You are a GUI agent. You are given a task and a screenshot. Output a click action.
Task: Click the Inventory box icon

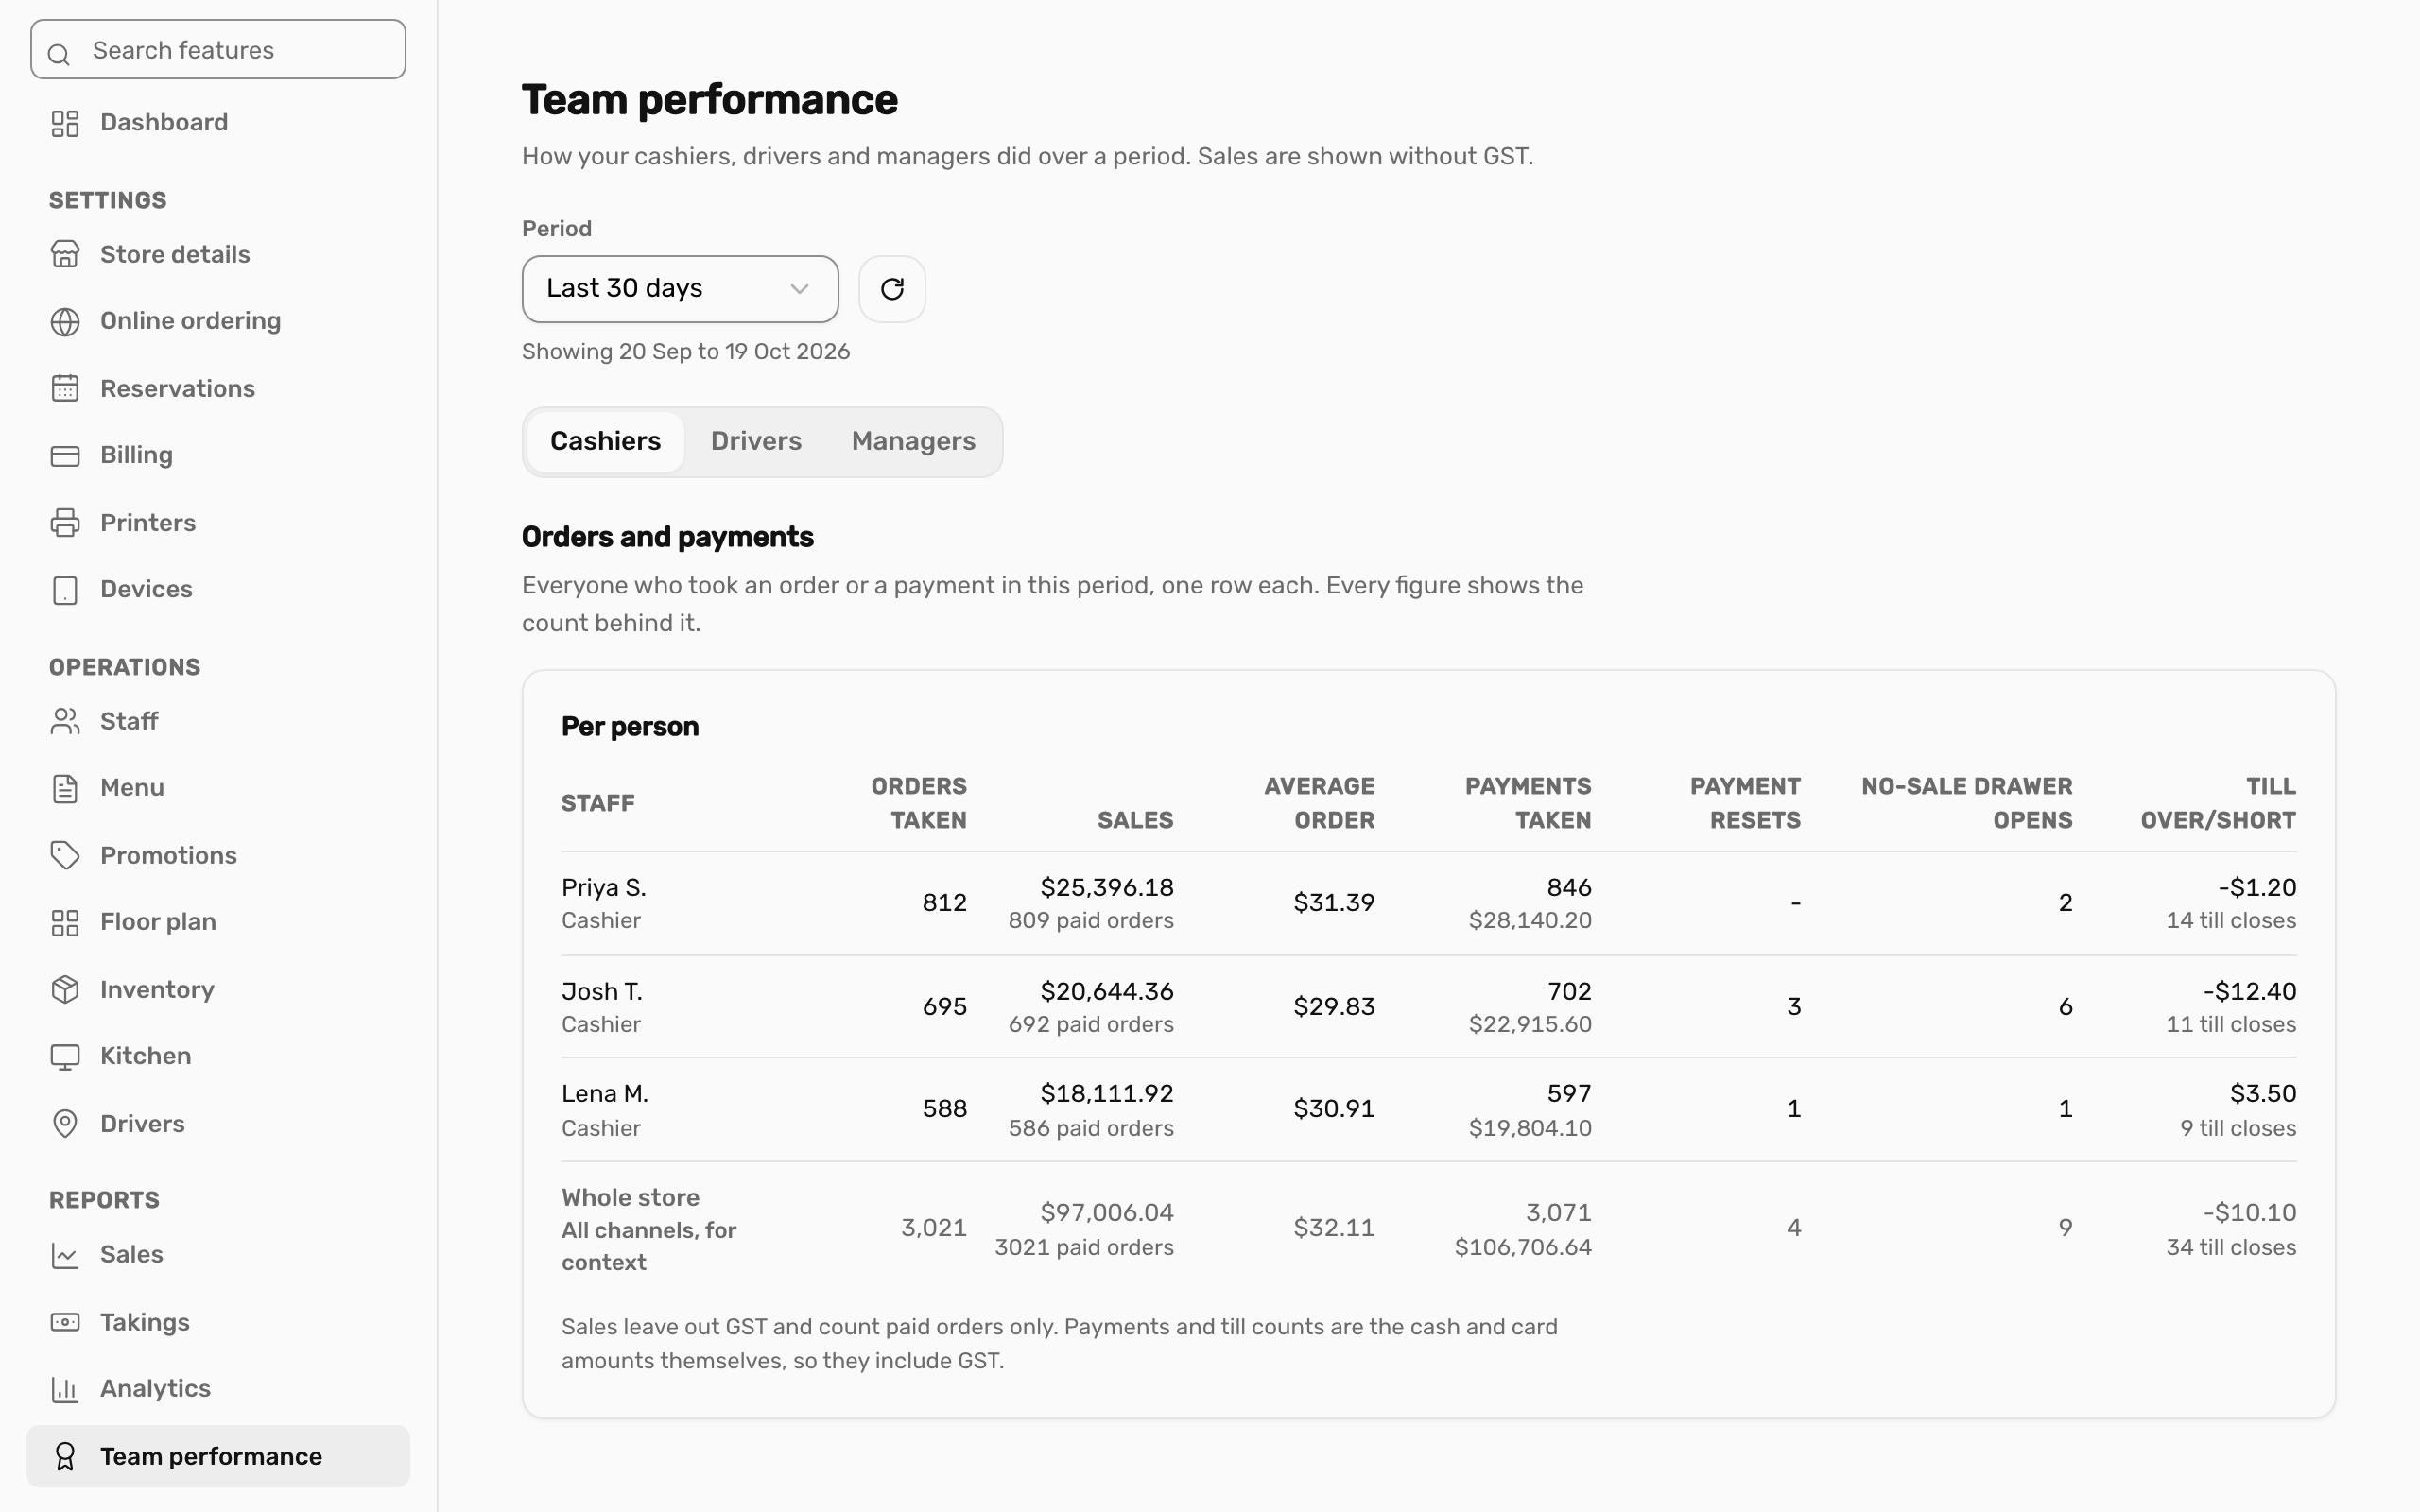point(65,989)
